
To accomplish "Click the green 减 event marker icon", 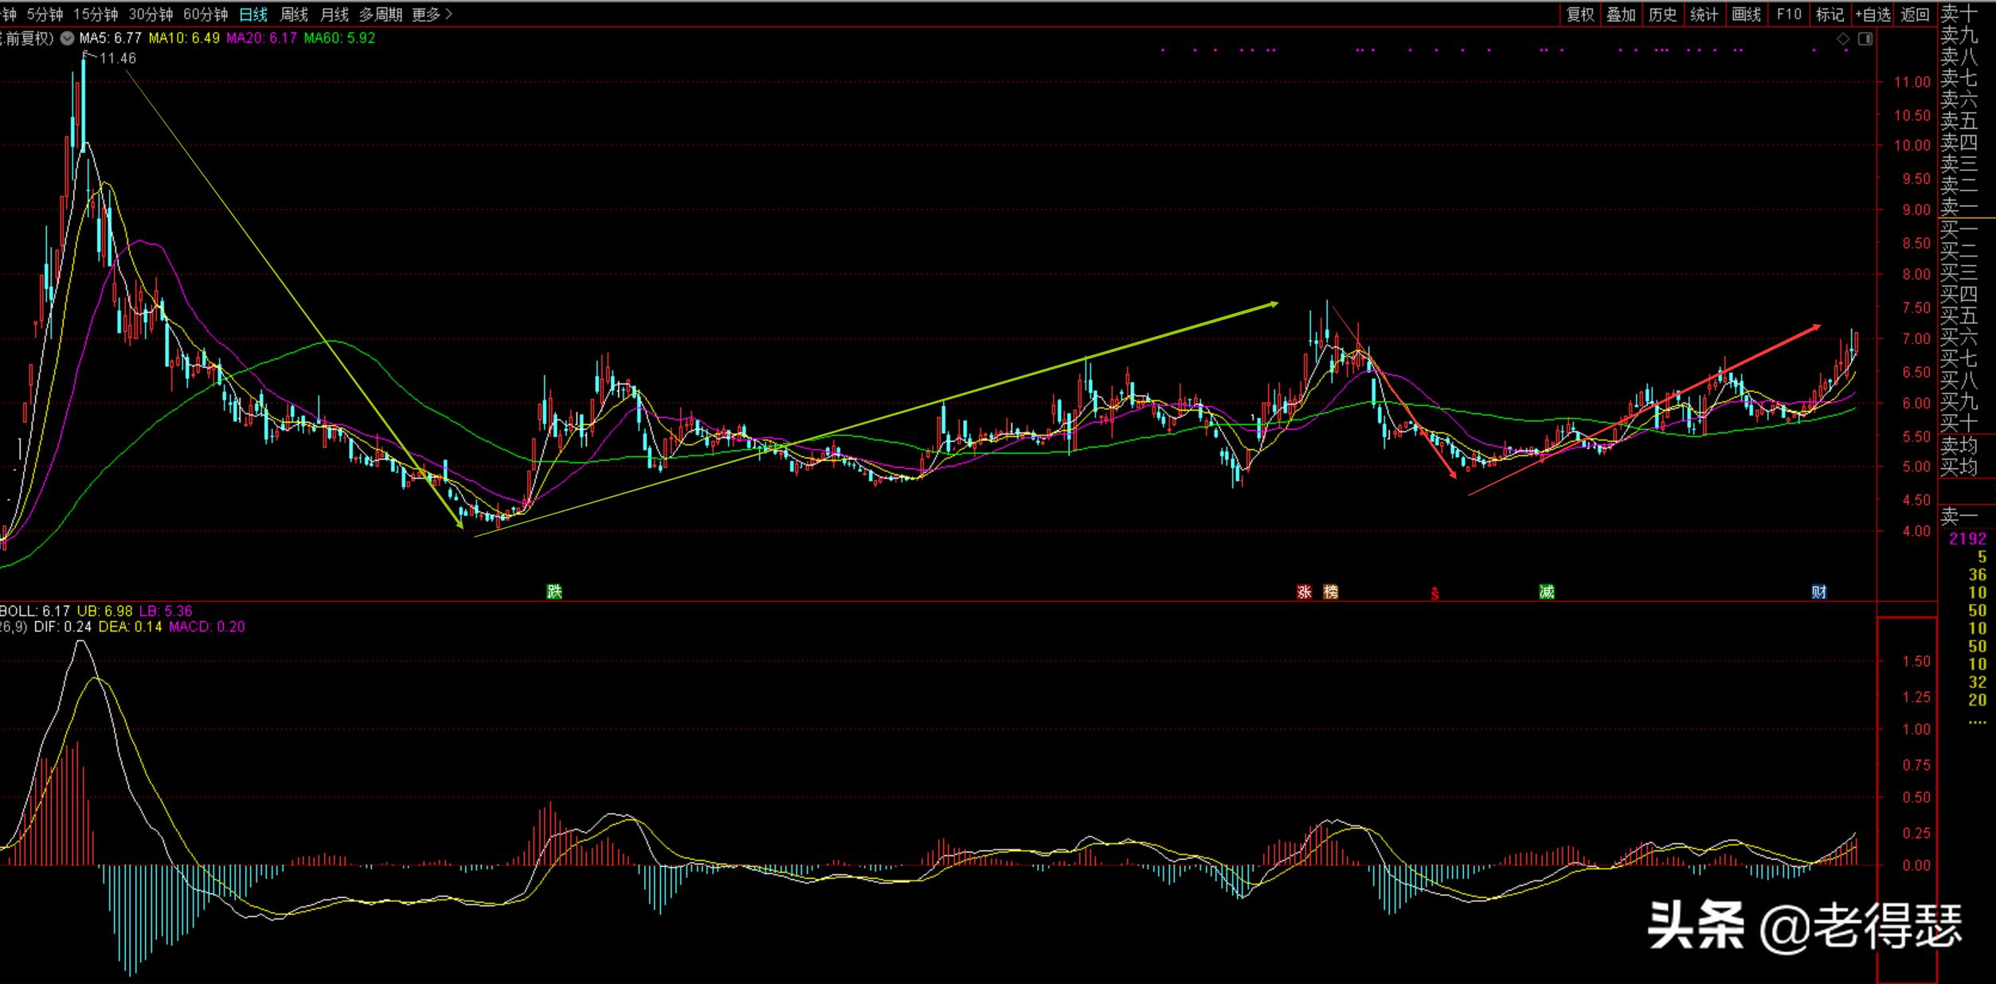I will click(x=1546, y=592).
